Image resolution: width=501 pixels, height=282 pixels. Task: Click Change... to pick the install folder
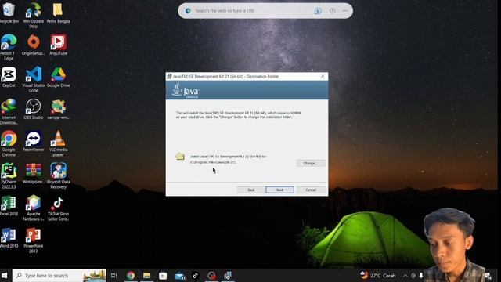(x=311, y=164)
